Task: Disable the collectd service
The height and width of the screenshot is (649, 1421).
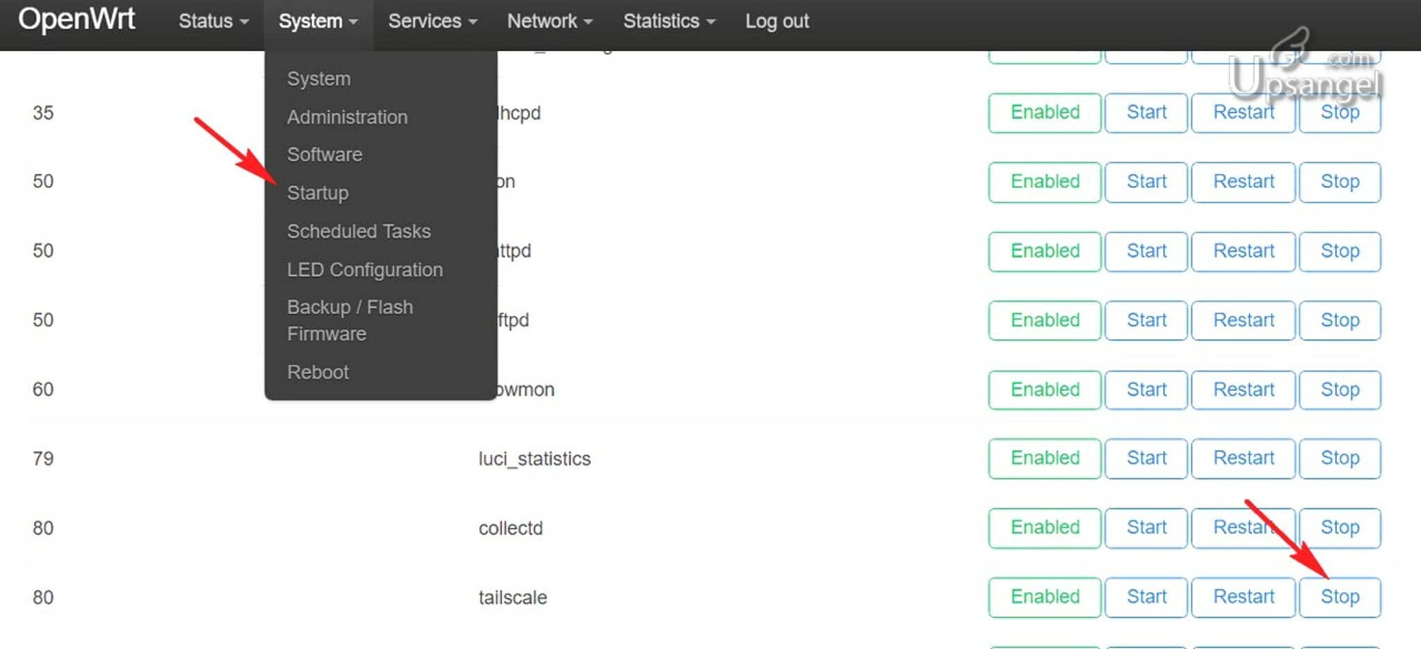Action: pyautogui.click(x=1044, y=528)
